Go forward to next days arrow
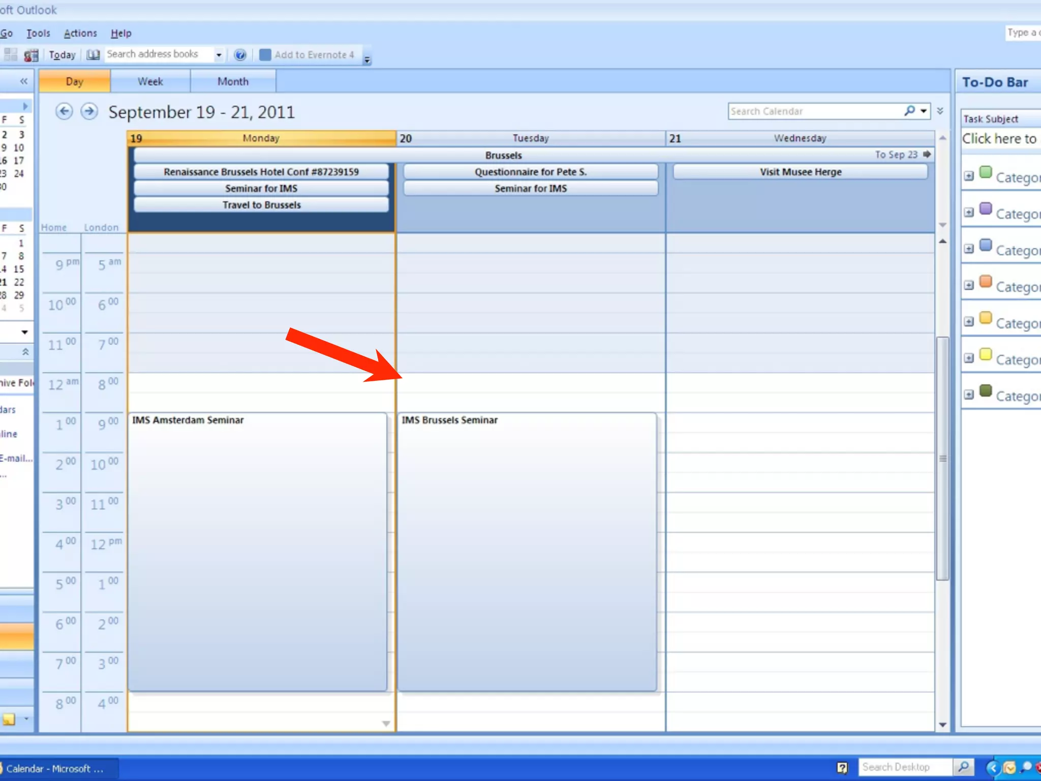This screenshot has height=781, width=1041. coord(89,111)
